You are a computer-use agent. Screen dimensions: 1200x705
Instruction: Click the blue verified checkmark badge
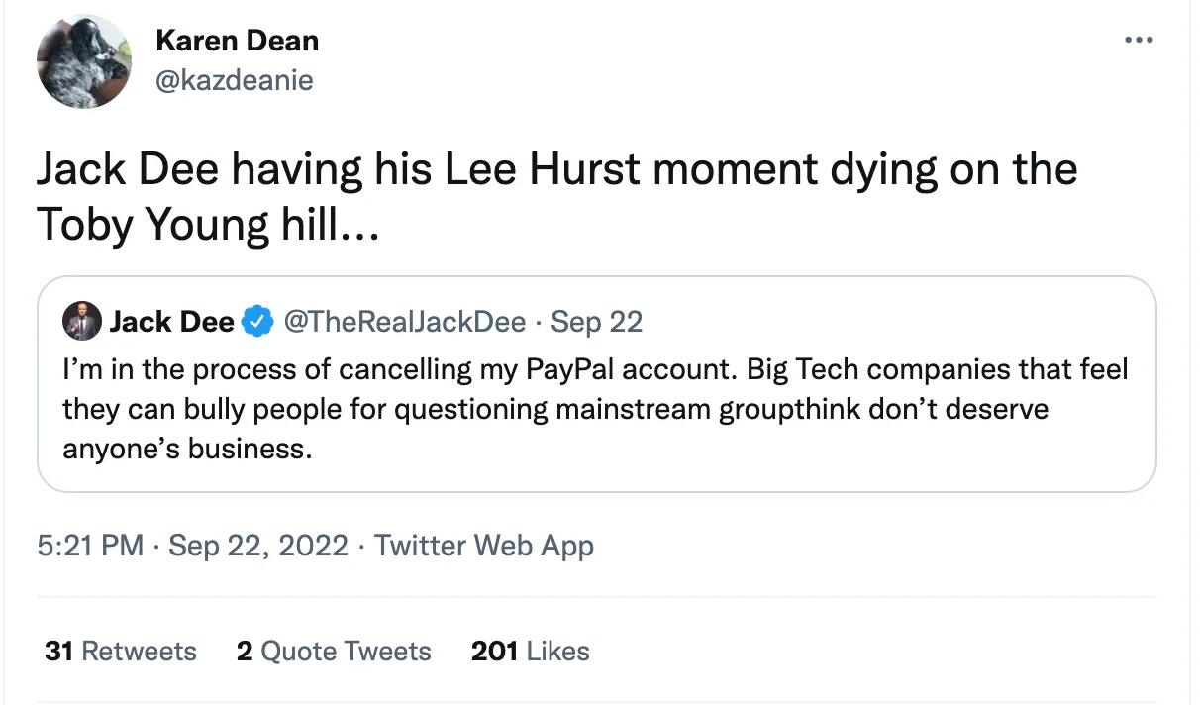[x=258, y=322]
